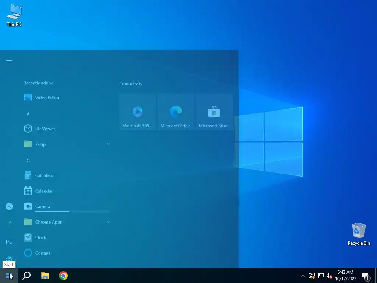Open clock showing 6:43 AM

click(345, 276)
